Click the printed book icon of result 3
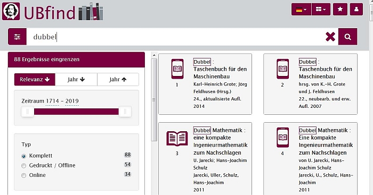The image size is (373, 195). [x=177, y=139]
